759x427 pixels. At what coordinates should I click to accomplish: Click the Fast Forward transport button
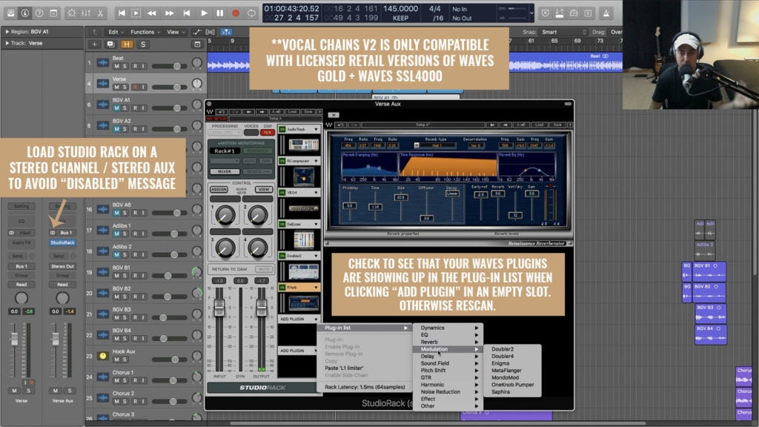tap(169, 13)
